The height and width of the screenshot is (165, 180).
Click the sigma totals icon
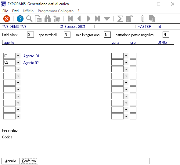click(120, 19)
